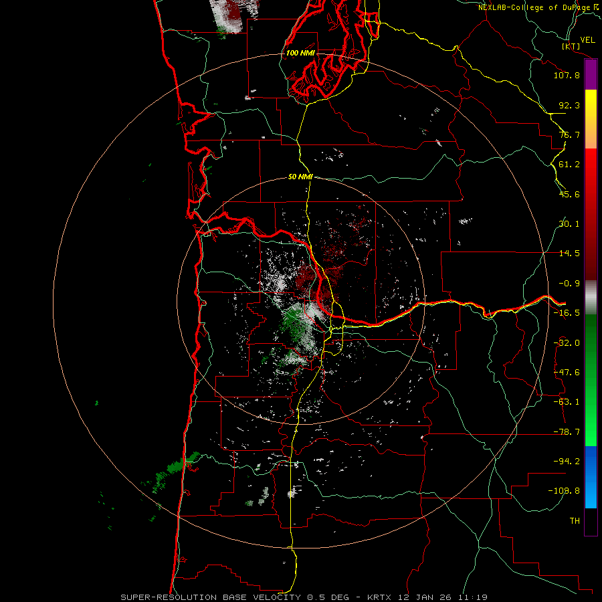This screenshot has height=602, width=602.
Task: Pick the black TH segment of the color bar
Action: (591, 521)
